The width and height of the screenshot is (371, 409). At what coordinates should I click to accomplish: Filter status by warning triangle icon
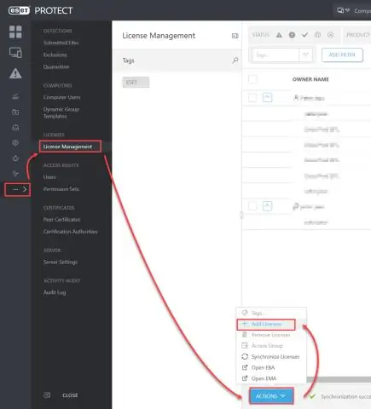[x=279, y=35]
